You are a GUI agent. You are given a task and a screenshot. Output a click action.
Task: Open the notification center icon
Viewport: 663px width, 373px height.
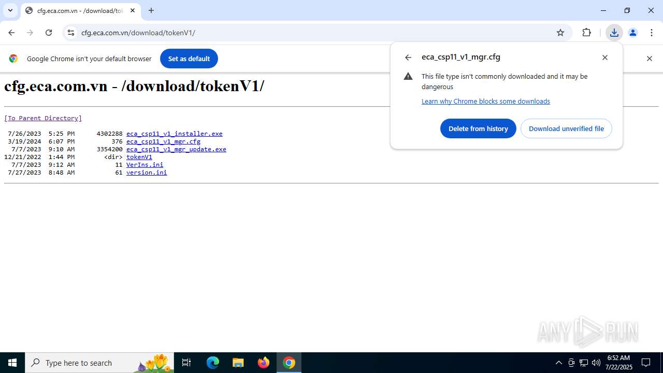point(646,363)
